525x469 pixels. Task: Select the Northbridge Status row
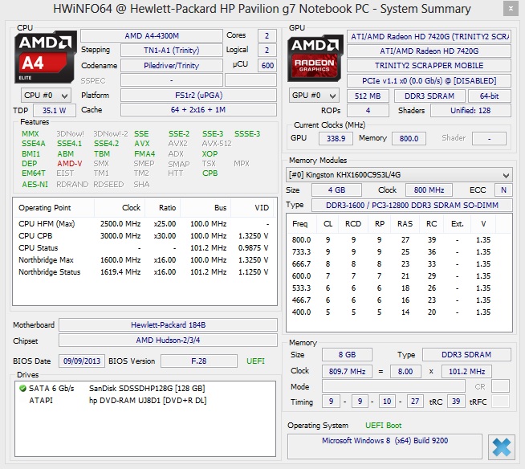[144, 272]
